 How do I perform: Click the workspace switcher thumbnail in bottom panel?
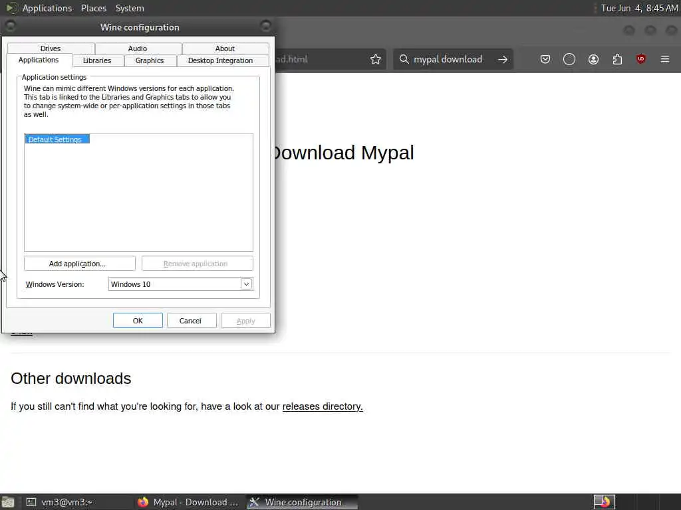604,502
